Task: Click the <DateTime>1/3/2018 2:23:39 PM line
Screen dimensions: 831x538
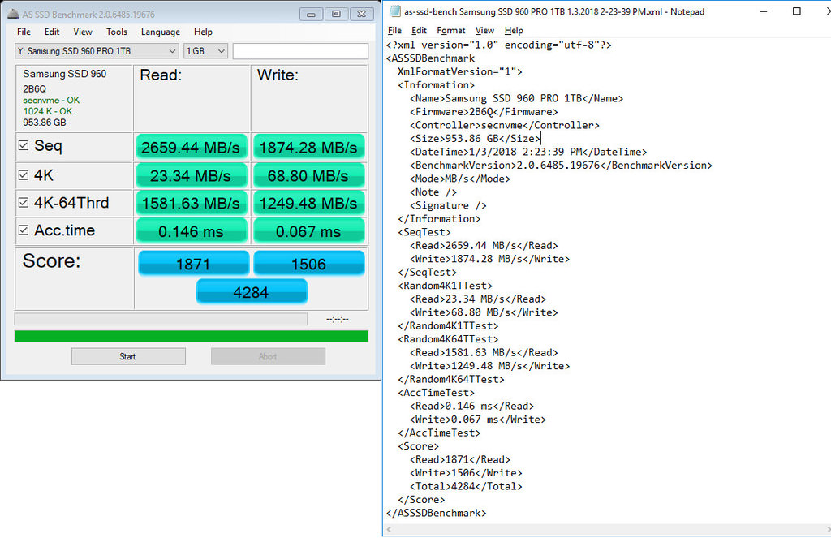Action: click(527, 152)
